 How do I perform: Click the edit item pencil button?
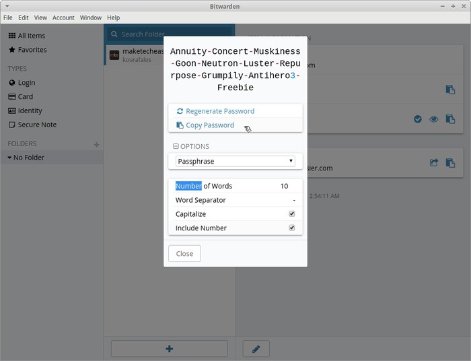[x=256, y=349]
